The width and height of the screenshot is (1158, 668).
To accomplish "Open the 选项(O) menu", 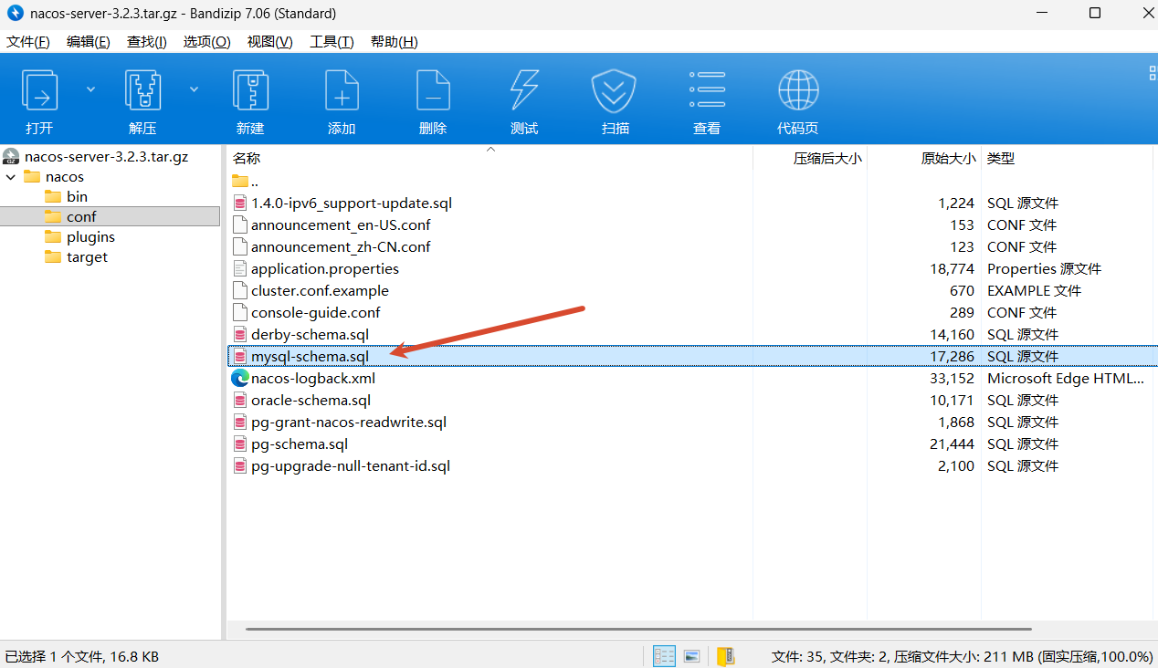I will pos(206,42).
